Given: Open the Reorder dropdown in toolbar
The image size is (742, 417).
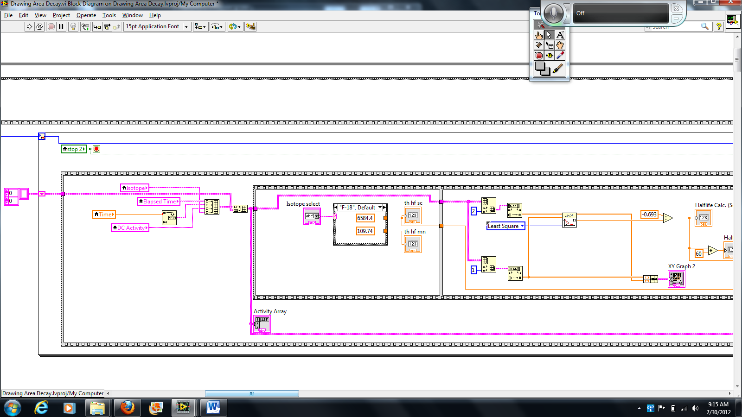Looking at the screenshot, I should pyautogui.click(x=235, y=26).
